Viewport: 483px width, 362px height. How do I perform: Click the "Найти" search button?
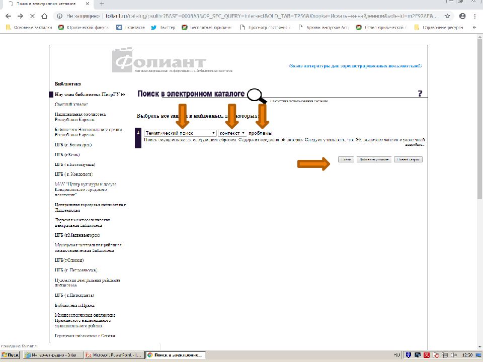click(345, 159)
